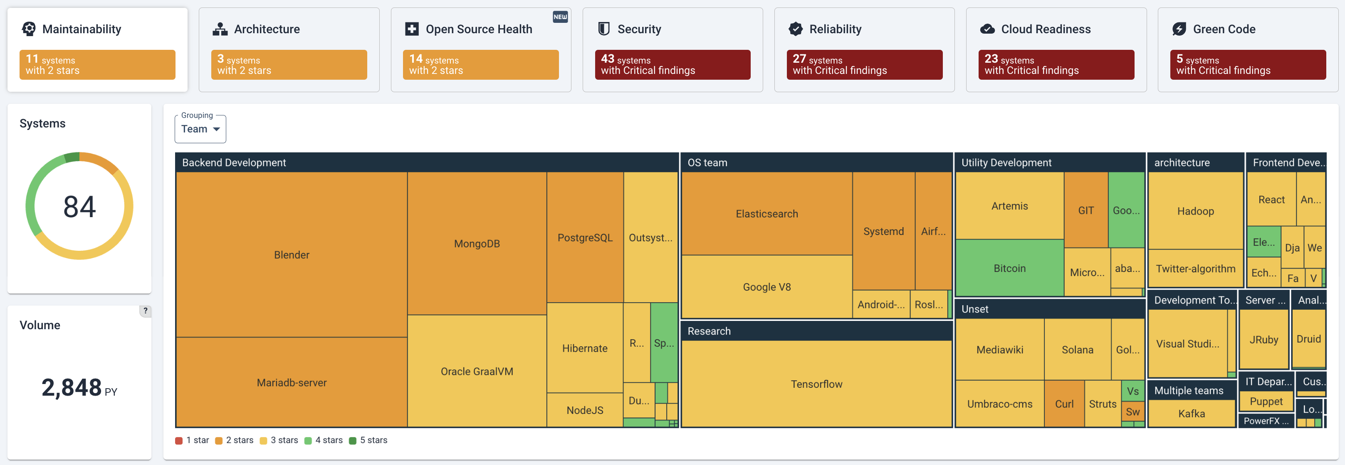Click the Maintainability gear icon
The image size is (1345, 465).
pyautogui.click(x=29, y=29)
